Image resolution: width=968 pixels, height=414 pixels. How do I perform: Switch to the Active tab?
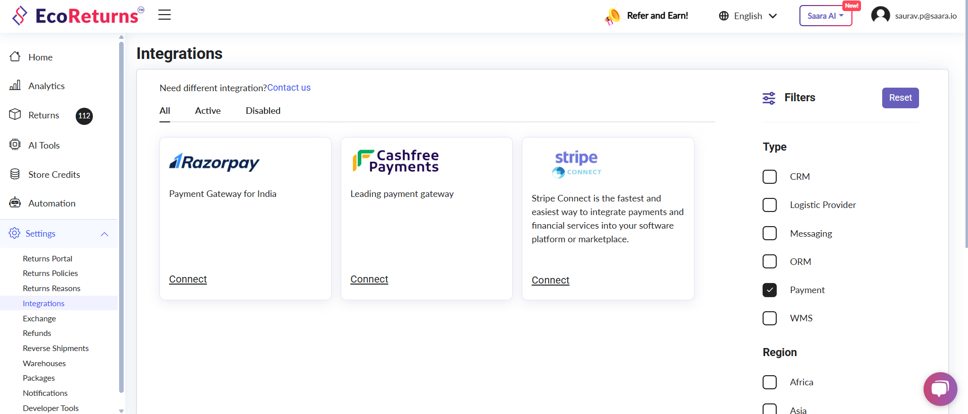(x=208, y=111)
